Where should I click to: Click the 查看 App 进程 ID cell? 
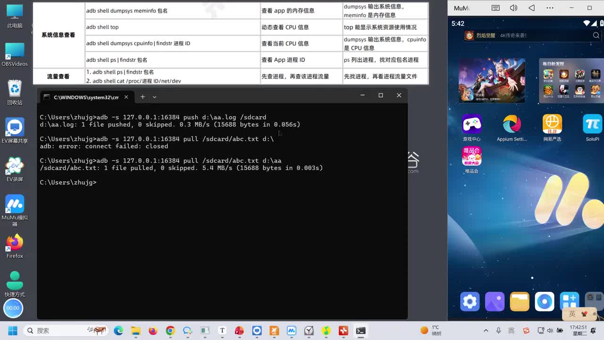[302, 60]
